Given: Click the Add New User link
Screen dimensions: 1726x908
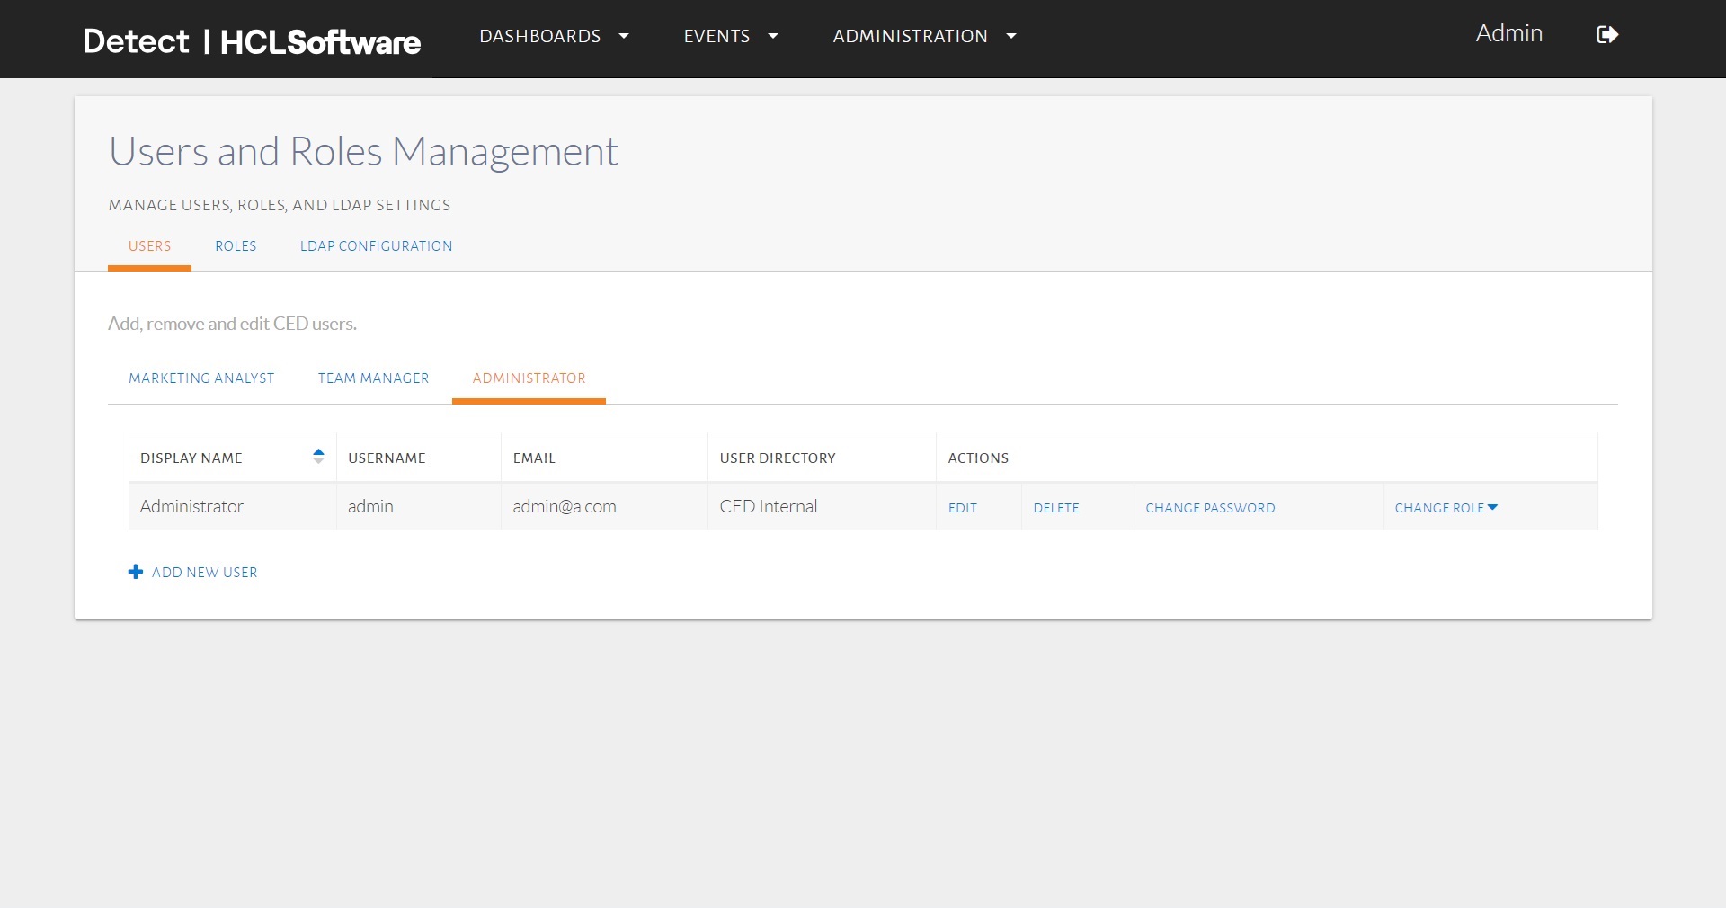Looking at the screenshot, I should [204, 573].
